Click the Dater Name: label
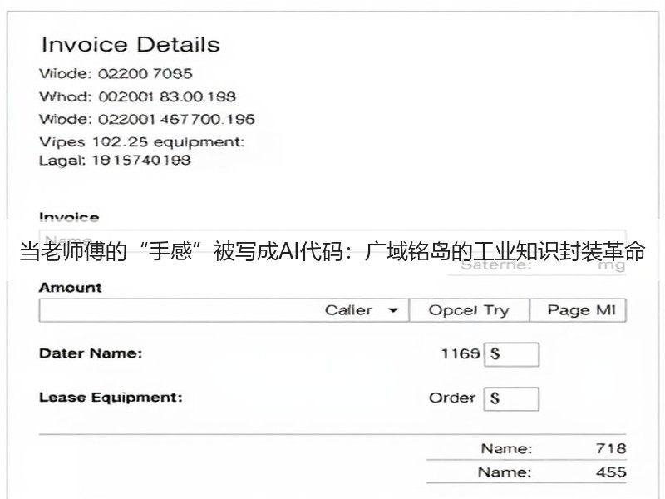This screenshot has height=499, width=665. [x=91, y=353]
